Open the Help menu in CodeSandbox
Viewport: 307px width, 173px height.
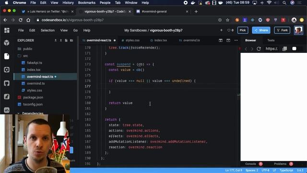click(x=87, y=30)
